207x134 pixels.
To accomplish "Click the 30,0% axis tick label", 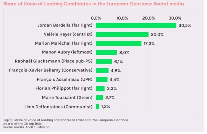I will tap(175, 18).
